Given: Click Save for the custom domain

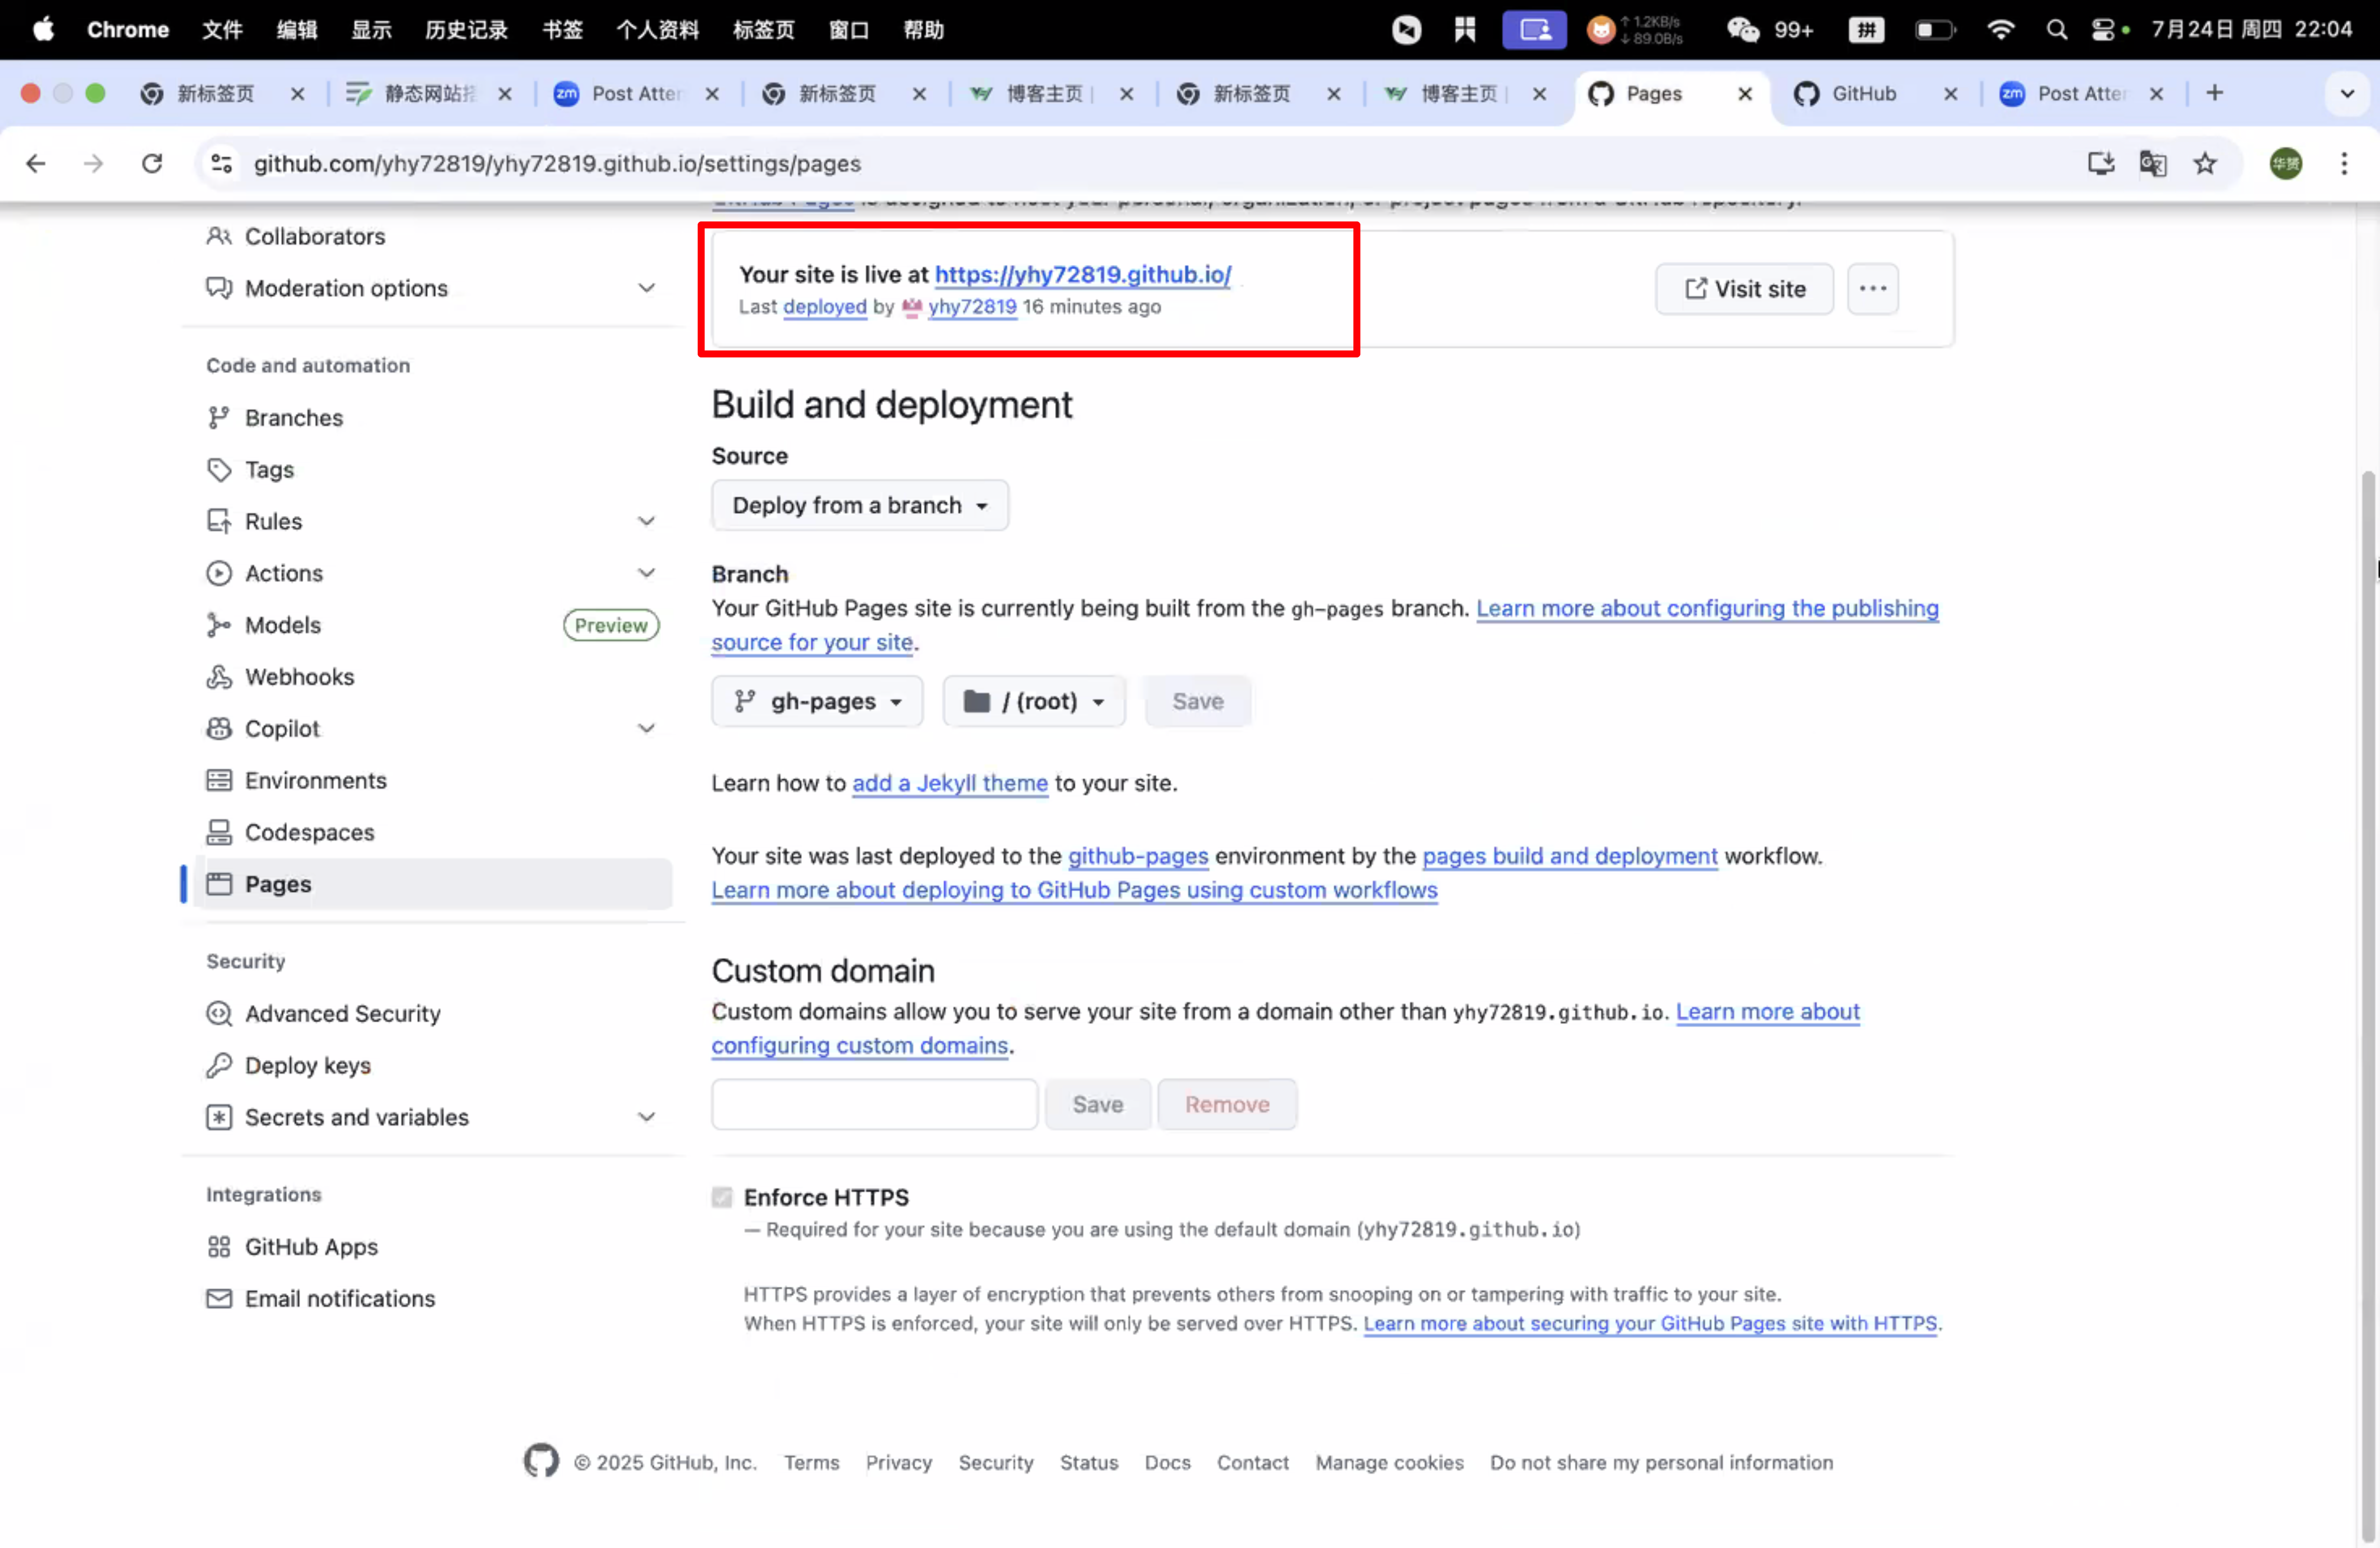Looking at the screenshot, I should (x=1098, y=1104).
